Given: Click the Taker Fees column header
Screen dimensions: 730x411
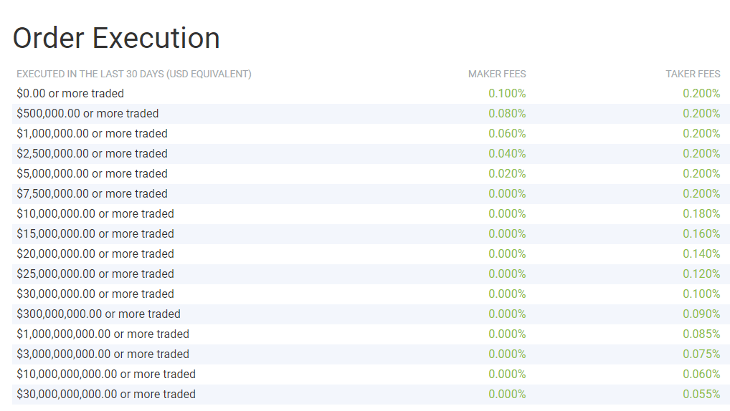Looking at the screenshot, I should [x=692, y=74].
